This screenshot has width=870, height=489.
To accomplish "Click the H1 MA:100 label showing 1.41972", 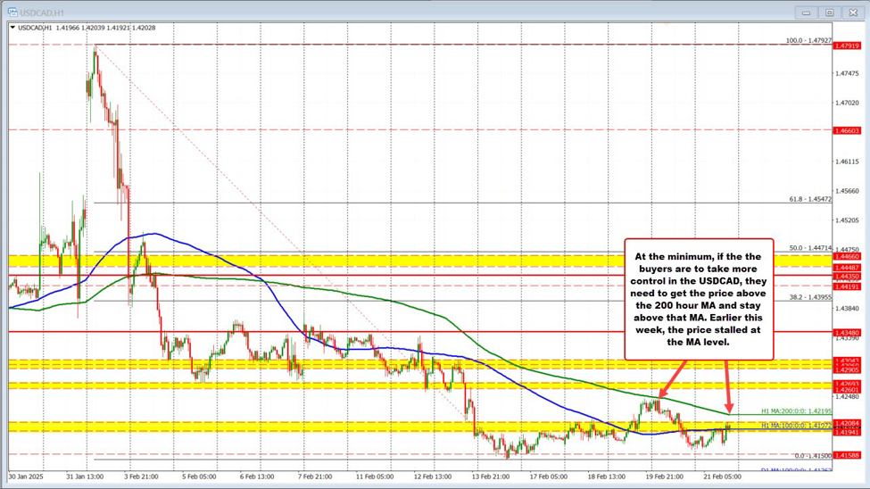I will (x=796, y=425).
